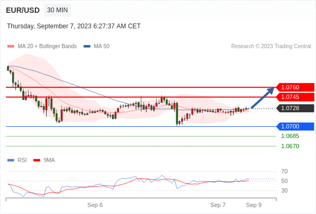
Task: Click the blue MA 50 legend swatch
Action: (x=87, y=47)
